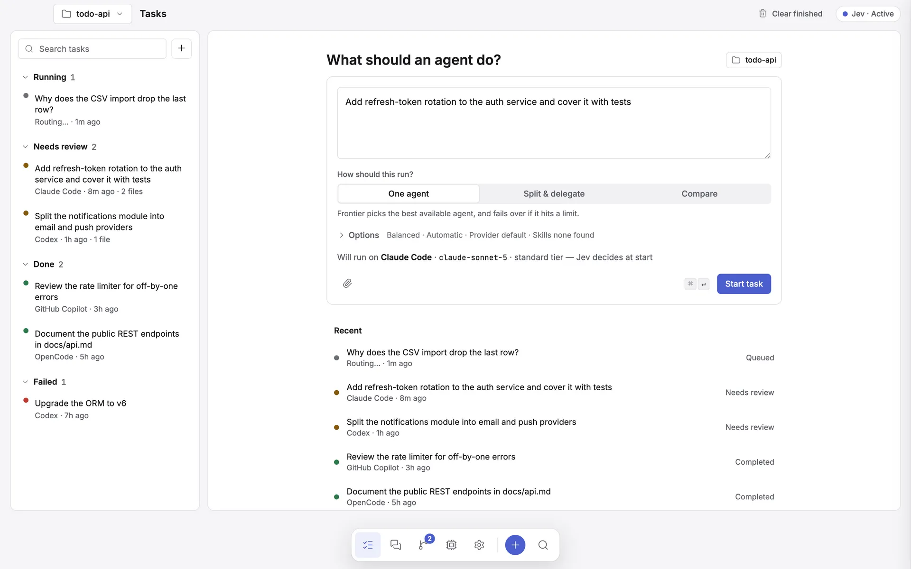Click the Tasks page title in the header
Image resolution: width=911 pixels, height=569 pixels.
click(153, 14)
